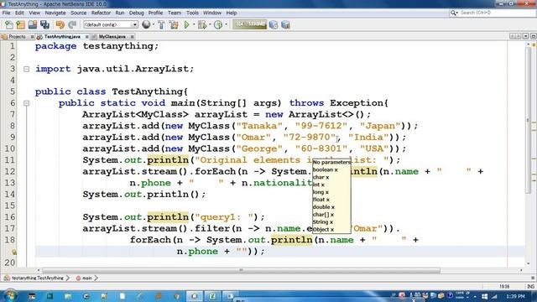The image size is (537, 302).
Task: Toggle the INS insert mode indicator
Action: (x=530, y=286)
